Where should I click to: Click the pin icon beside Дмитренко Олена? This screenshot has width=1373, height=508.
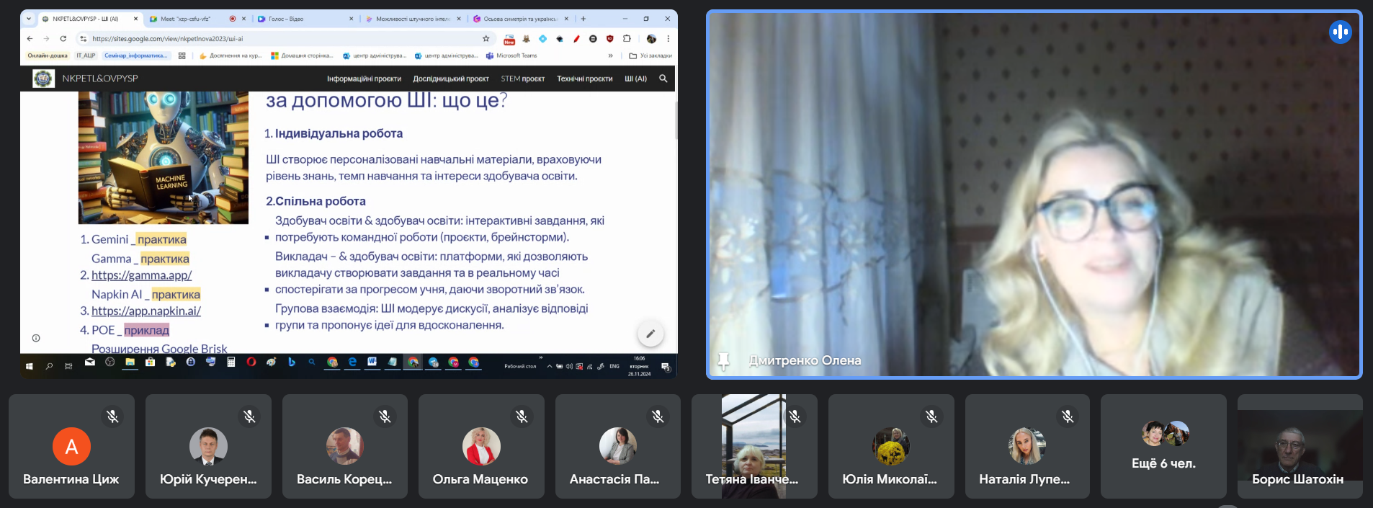[723, 360]
